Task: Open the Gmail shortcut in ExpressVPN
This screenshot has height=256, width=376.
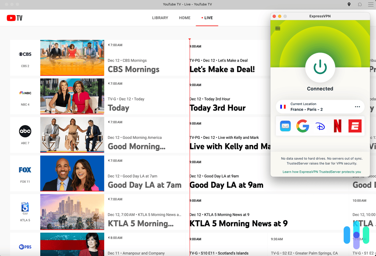Action: pyautogui.click(x=285, y=126)
